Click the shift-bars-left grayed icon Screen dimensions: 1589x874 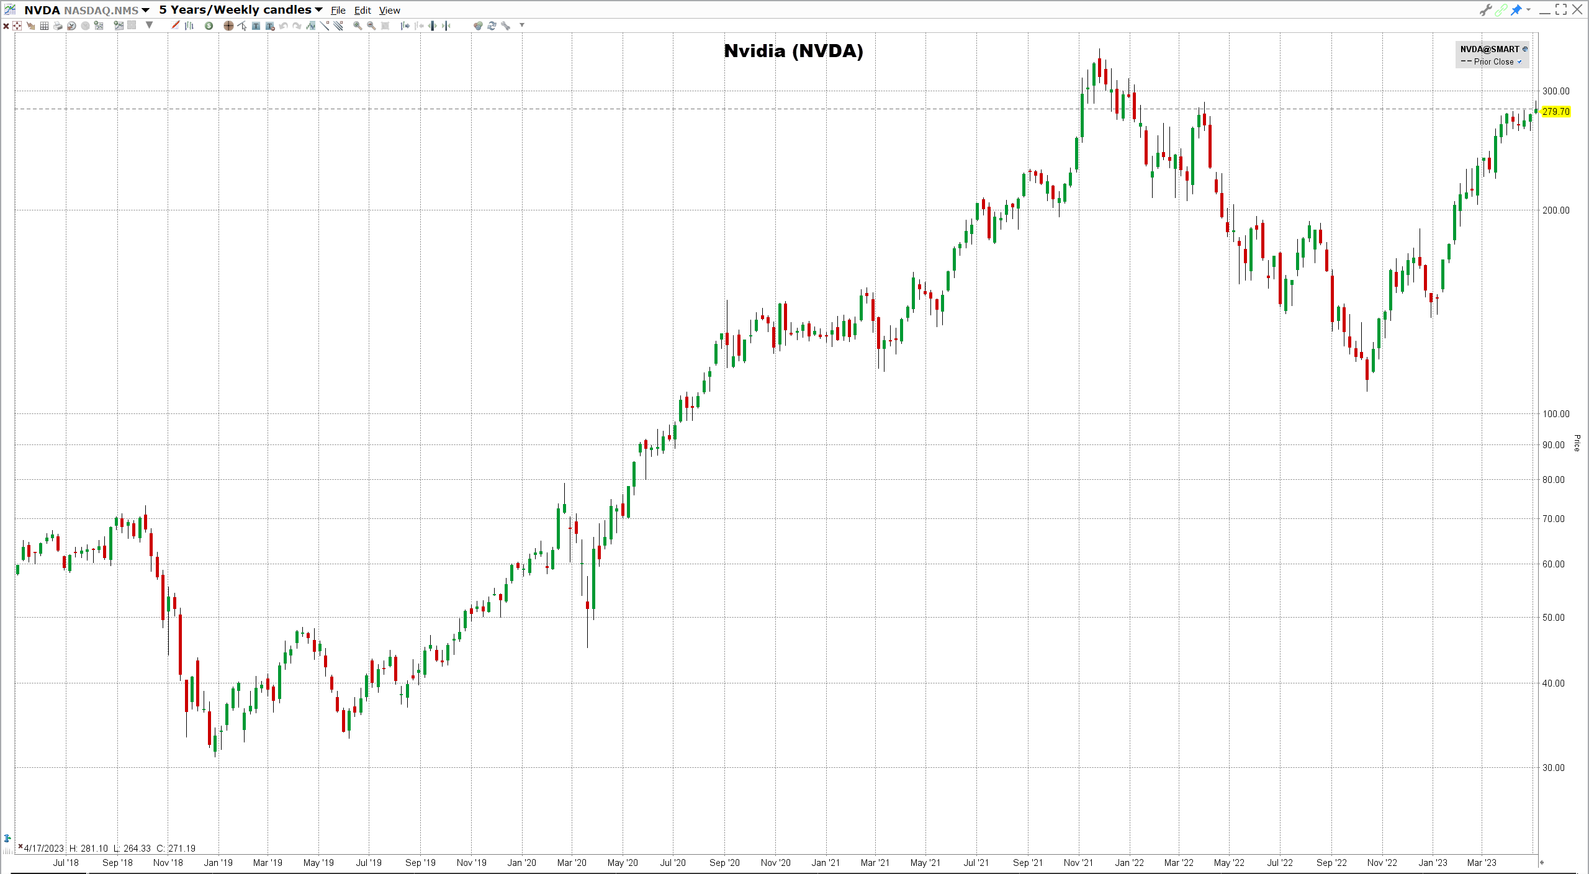[418, 25]
